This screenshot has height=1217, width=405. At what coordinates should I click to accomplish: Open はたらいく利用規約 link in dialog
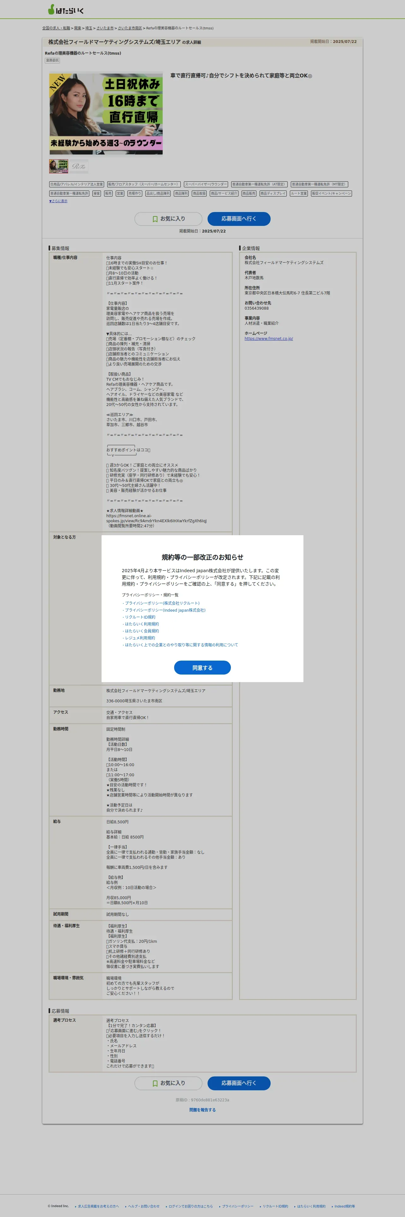point(142,624)
